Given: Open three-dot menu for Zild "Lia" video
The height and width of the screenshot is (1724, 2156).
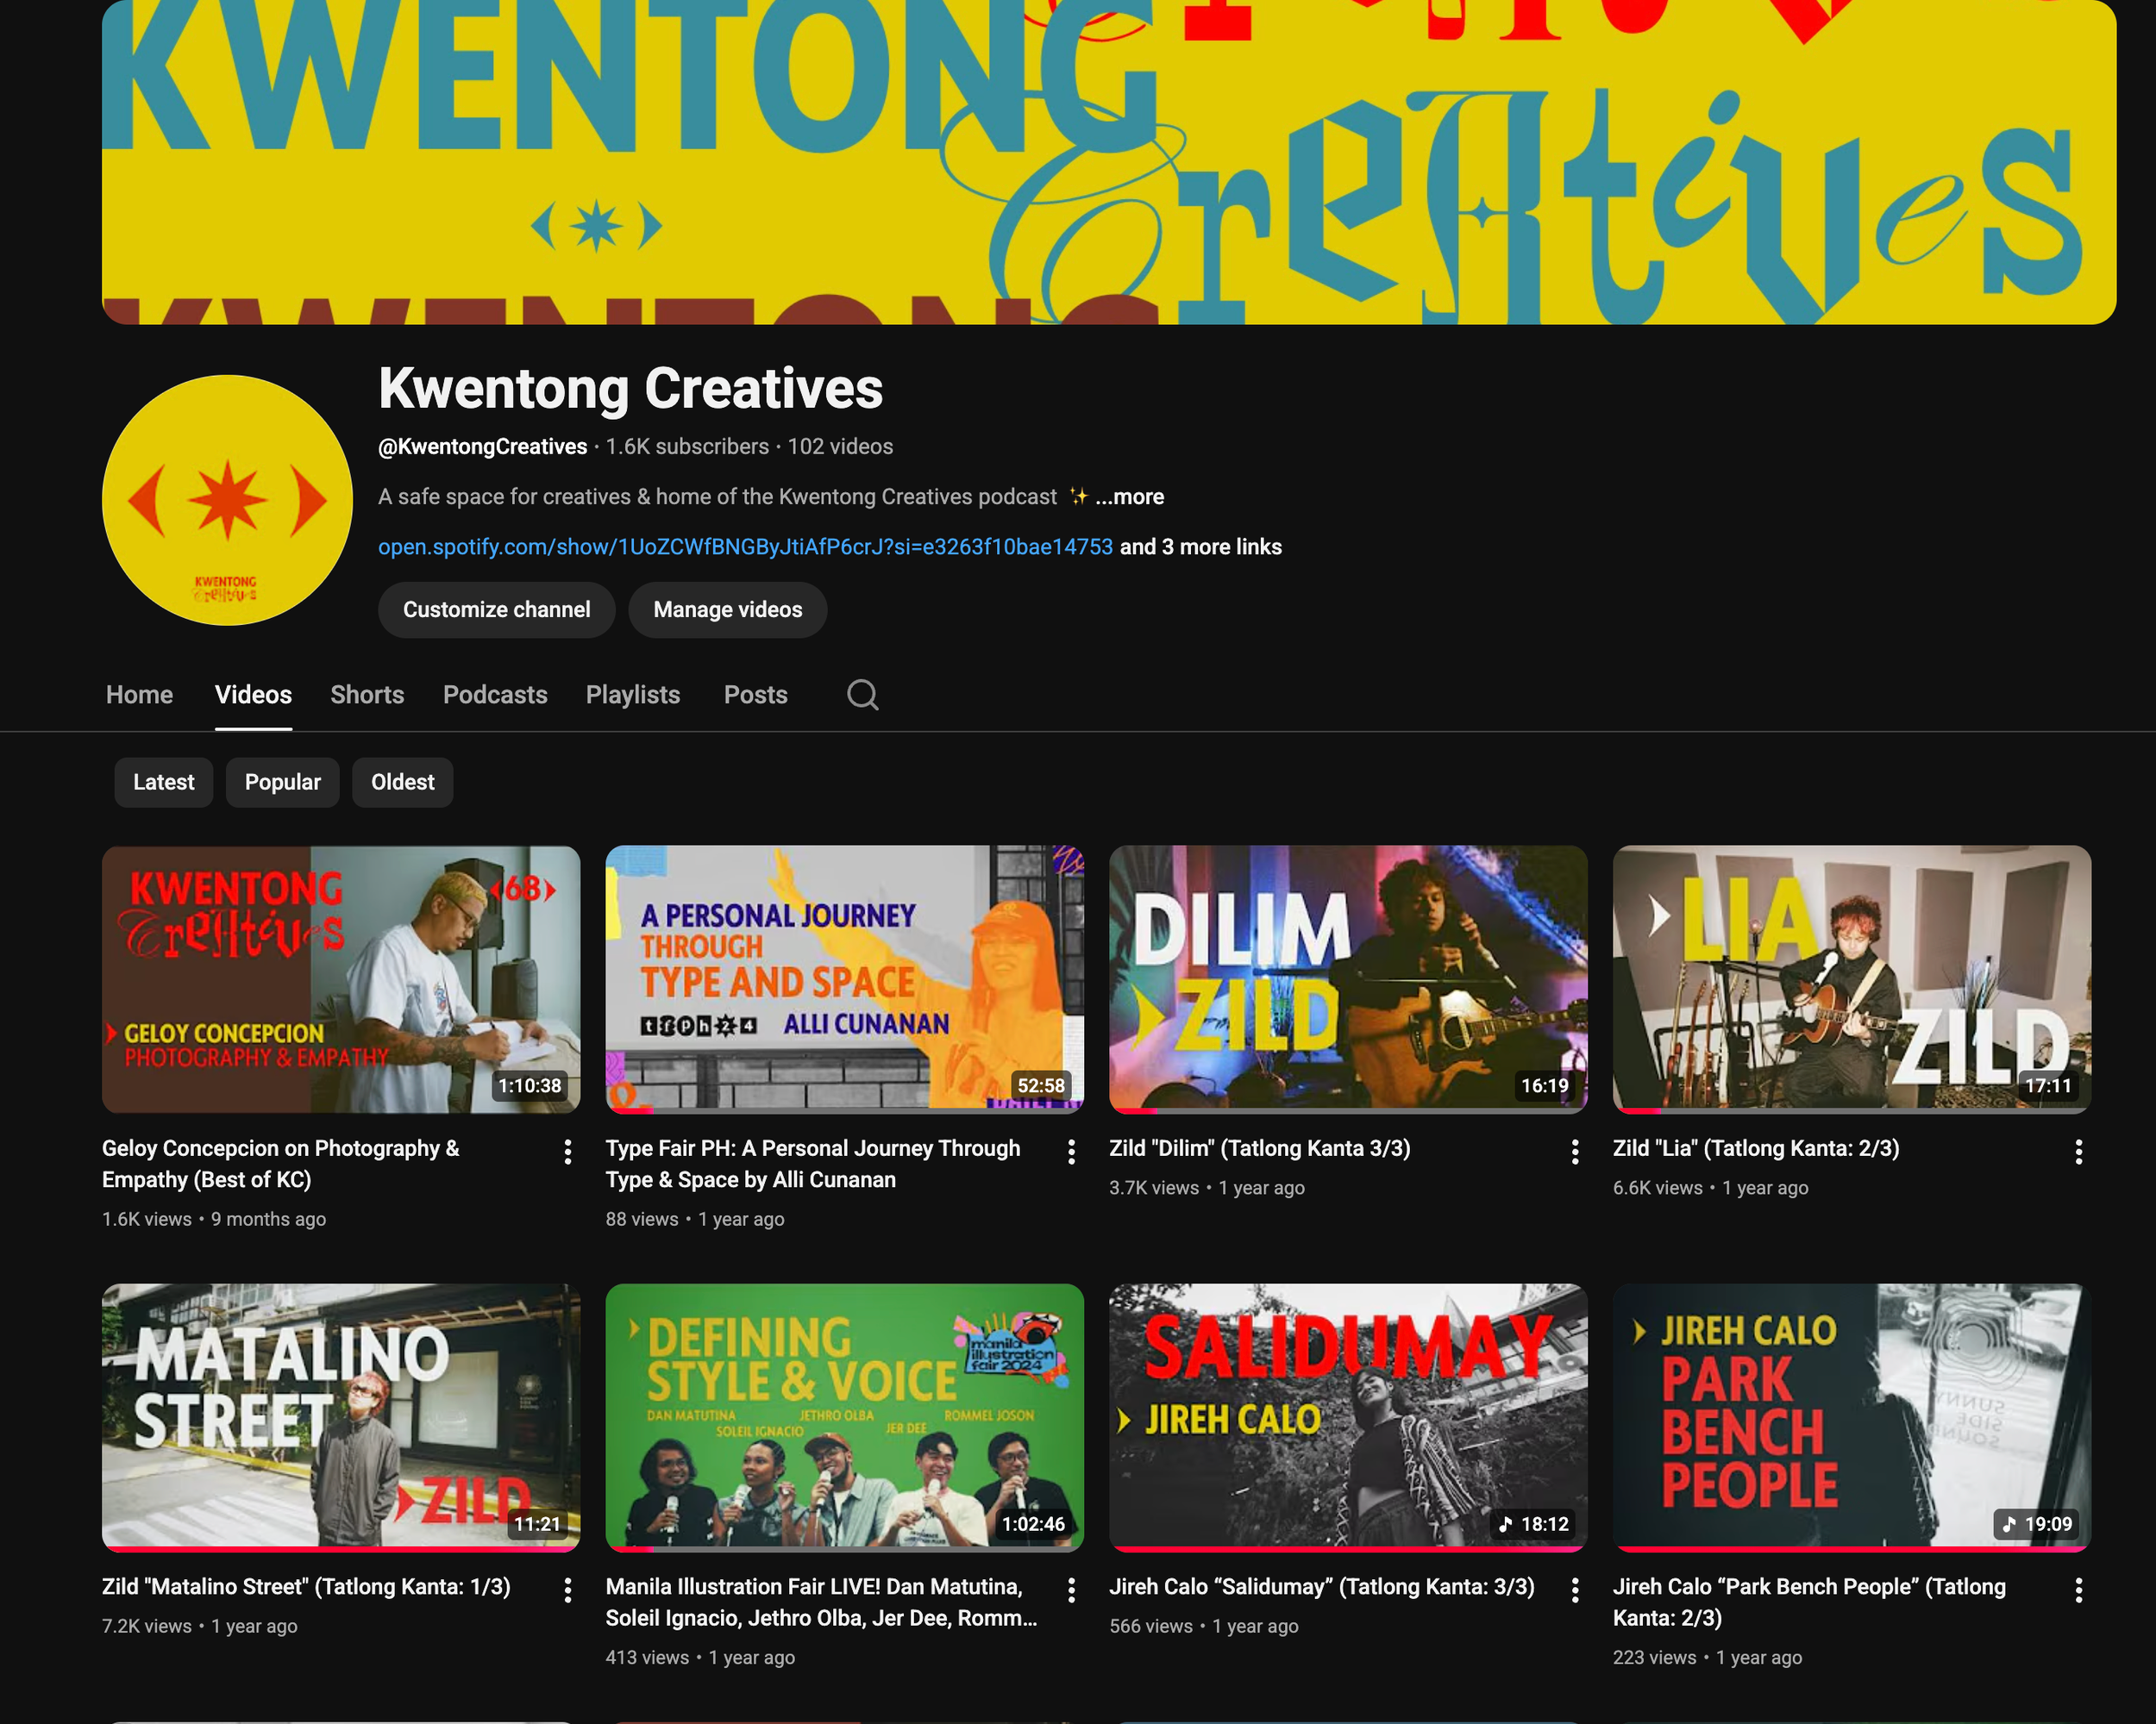Looking at the screenshot, I should pos(2078,1152).
